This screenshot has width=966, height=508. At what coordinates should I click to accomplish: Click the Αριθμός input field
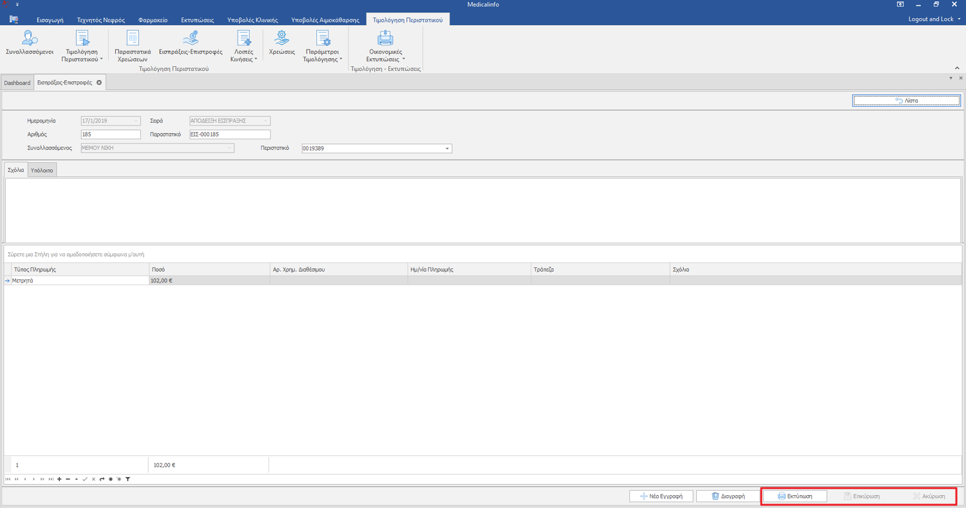[x=110, y=135]
